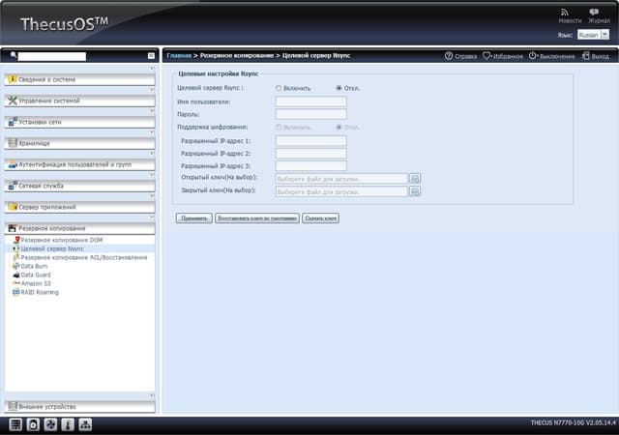Open Внешнее устройство panel
Viewport: 619px width, 435px height.
[x=79, y=407]
